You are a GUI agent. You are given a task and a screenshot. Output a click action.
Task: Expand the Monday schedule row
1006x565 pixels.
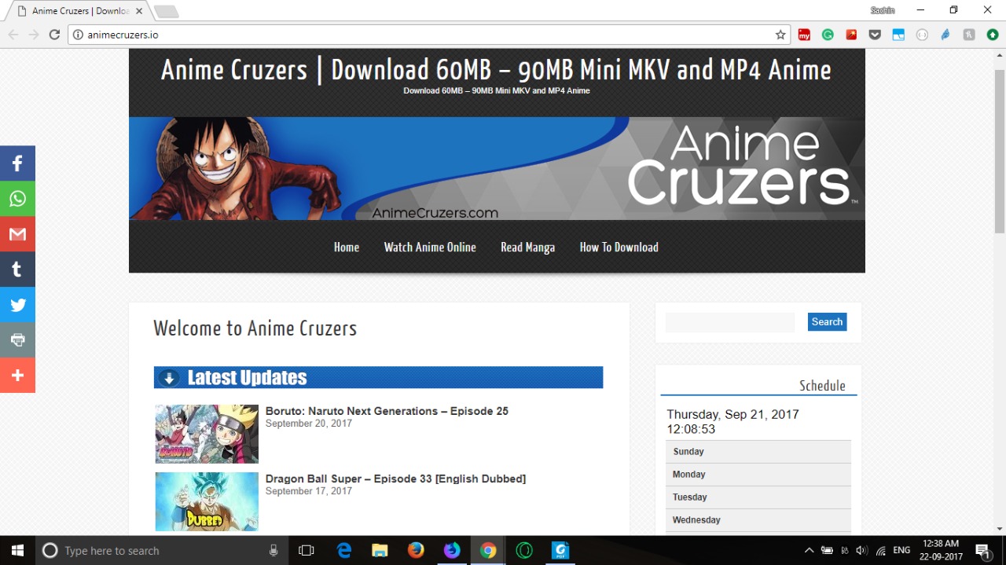click(x=758, y=475)
